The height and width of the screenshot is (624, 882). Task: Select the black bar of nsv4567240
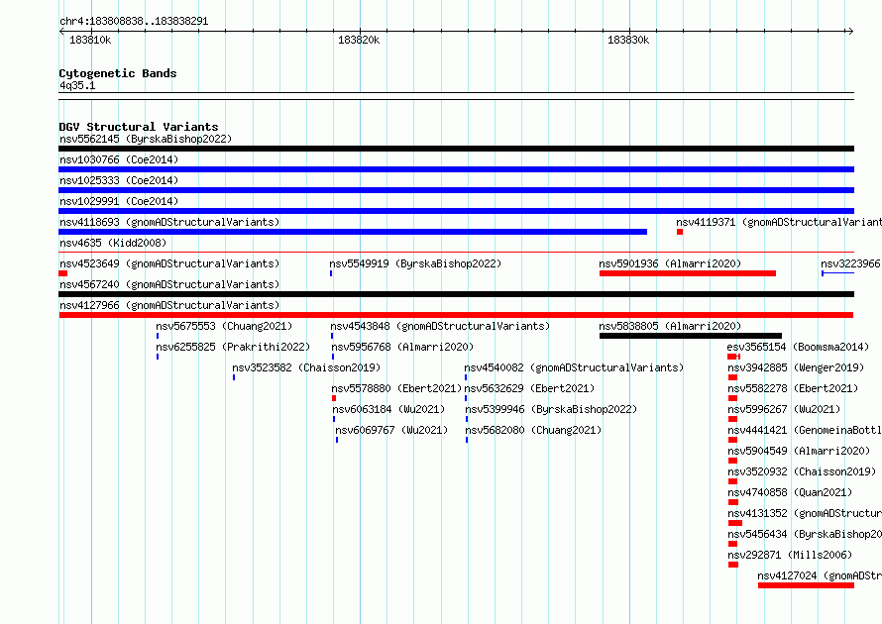(x=456, y=294)
